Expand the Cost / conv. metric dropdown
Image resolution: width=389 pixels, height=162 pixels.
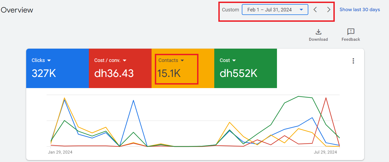[124, 60]
